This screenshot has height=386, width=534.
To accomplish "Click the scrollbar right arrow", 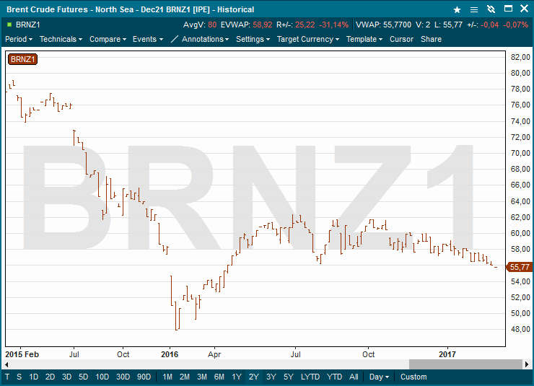I will [527, 364].
